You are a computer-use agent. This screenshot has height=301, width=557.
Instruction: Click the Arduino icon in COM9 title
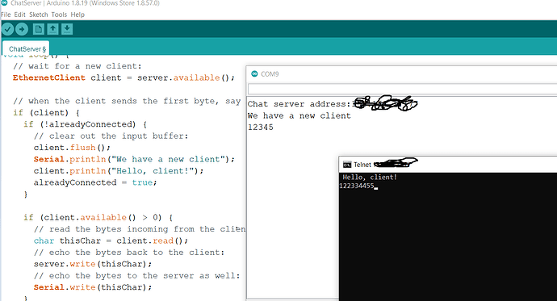254,73
